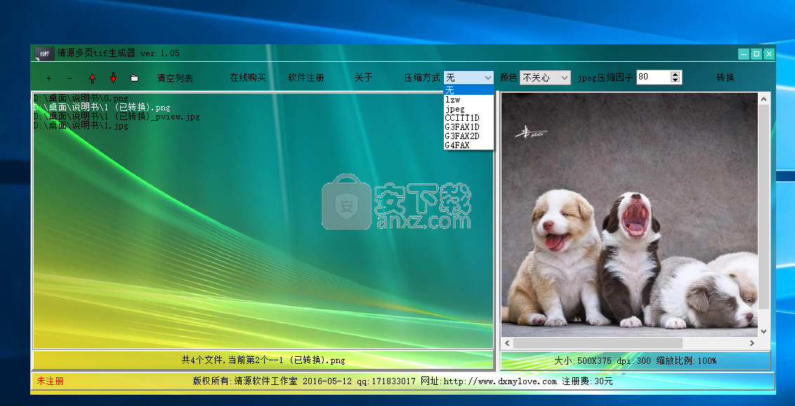795x406 pixels.
Task: Decrease jpeg factor with down spinner arrow
Action: coord(676,80)
